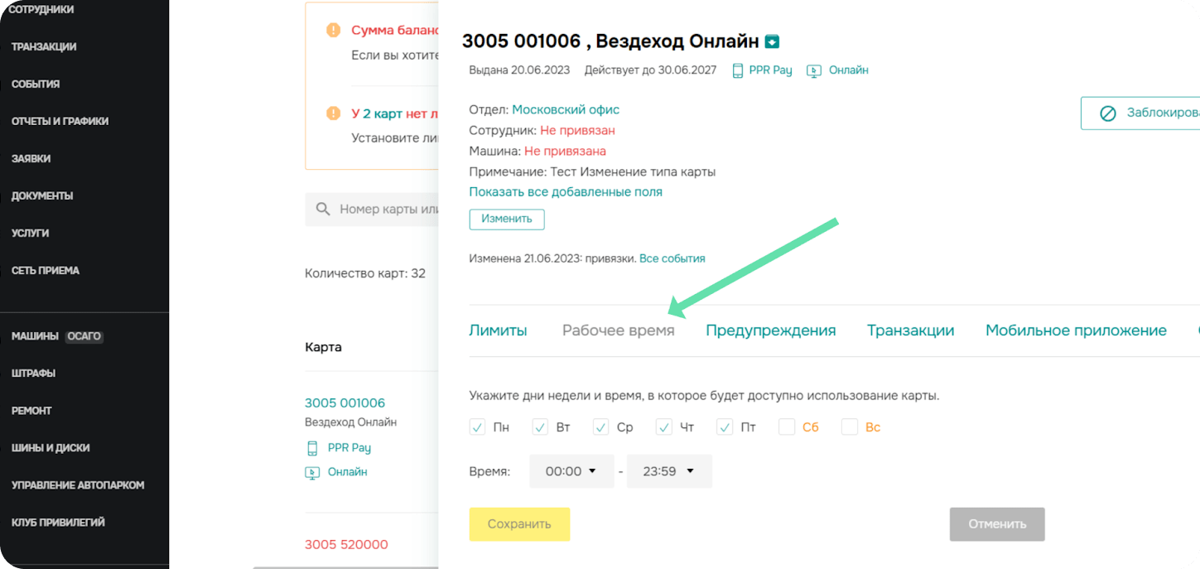Open the Транзакции tab in card panel
Image resolution: width=1200 pixels, height=569 pixels.
[x=910, y=330]
